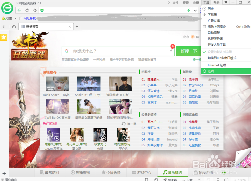Click the search engine logo in search box
The image size is (251, 181).
[67, 51]
